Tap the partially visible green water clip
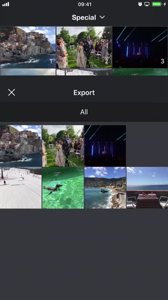 (140, 72)
